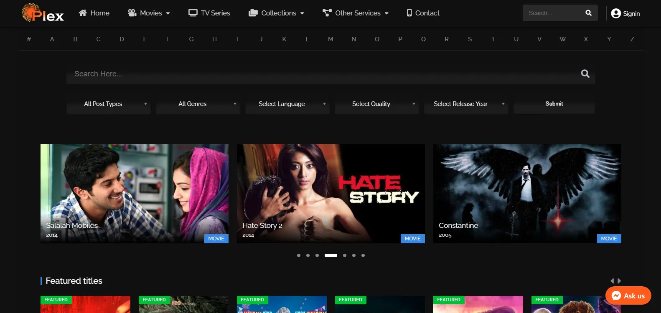This screenshot has width=661, height=313.
Task: Filter titles by letter F
Action: (x=168, y=39)
